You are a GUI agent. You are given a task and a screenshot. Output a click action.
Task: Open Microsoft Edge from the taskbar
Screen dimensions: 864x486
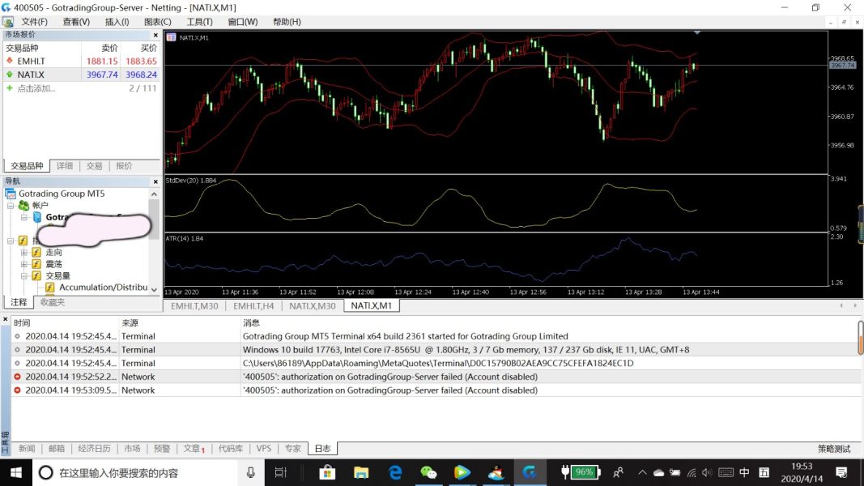tap(395, 472)
